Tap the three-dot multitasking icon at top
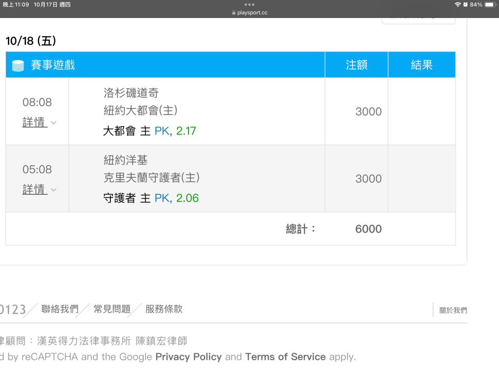Viewport: 499px width, 374px height. click(249, 5)
